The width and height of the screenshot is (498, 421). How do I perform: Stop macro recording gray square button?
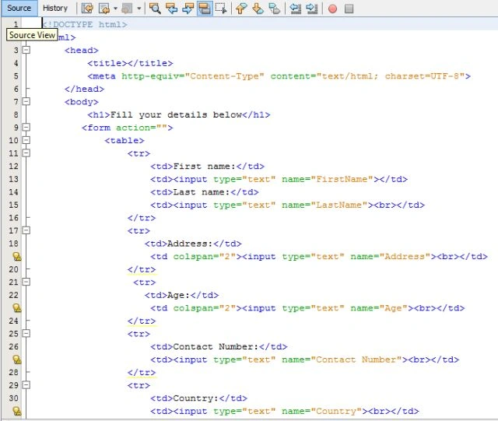pyautogui.click(x=349, y=9)
